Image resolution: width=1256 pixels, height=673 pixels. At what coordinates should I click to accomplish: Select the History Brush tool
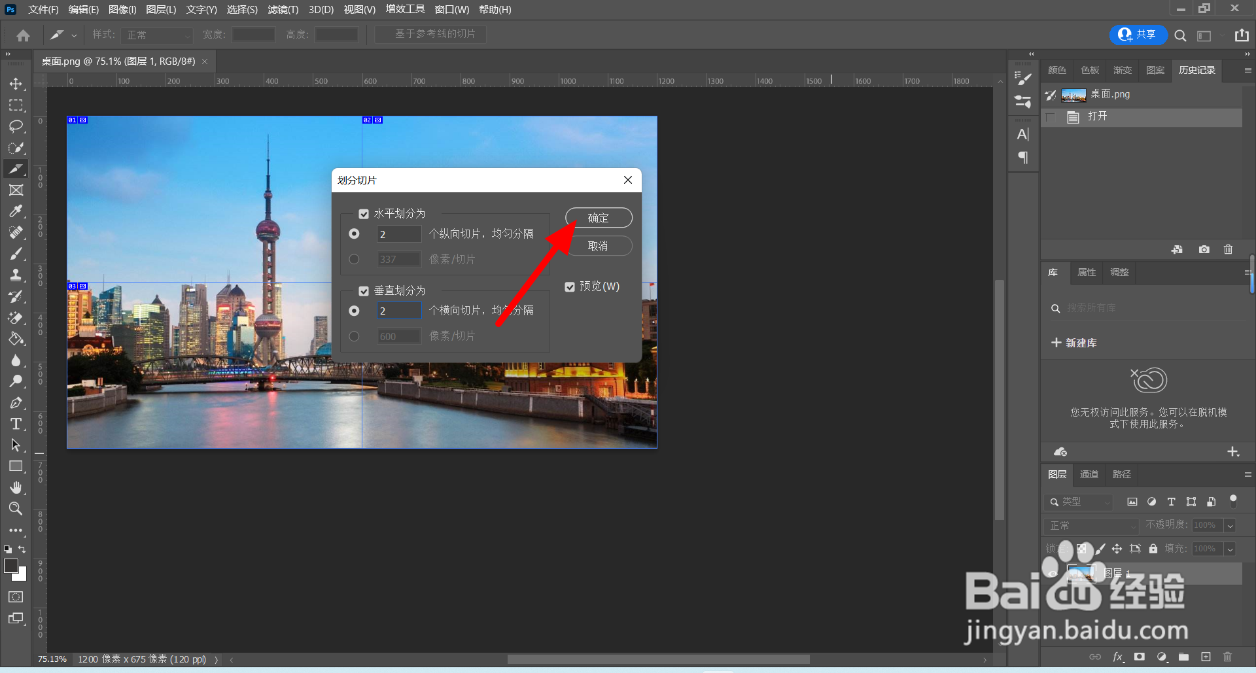[16, 296]
